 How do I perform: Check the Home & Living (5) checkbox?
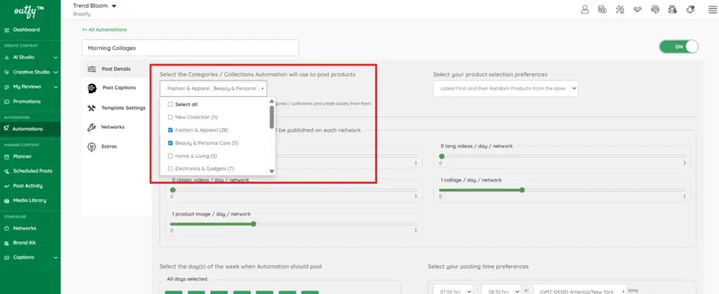171,156
